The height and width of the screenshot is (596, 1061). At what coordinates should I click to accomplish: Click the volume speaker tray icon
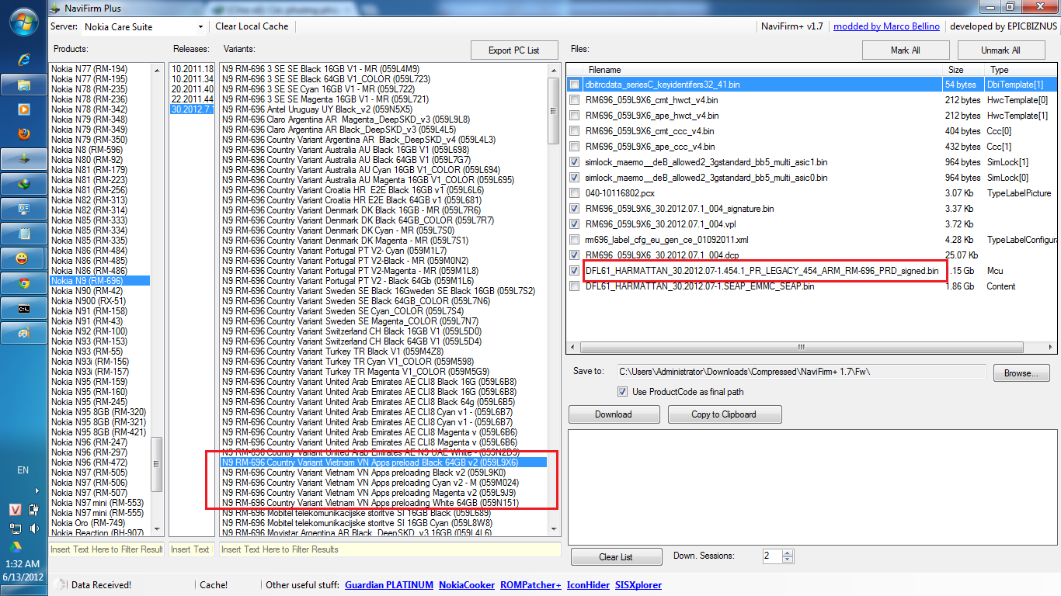click(x=34, y=528)
